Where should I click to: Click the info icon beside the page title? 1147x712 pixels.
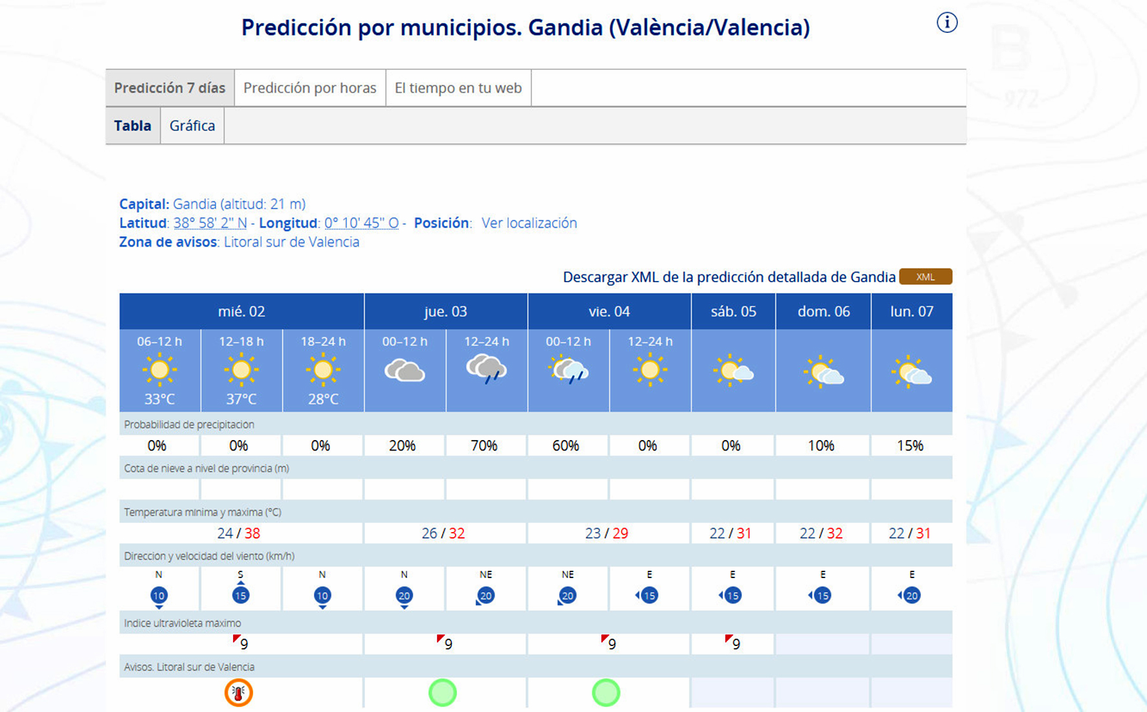point(946,23)
